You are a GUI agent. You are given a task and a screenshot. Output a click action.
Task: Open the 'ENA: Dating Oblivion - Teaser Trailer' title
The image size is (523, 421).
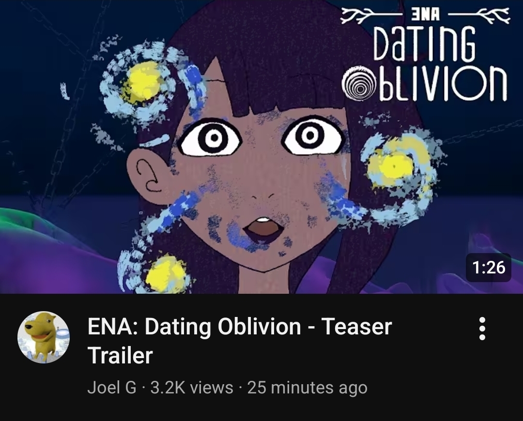pyautogui.click(x=240, y=341)
